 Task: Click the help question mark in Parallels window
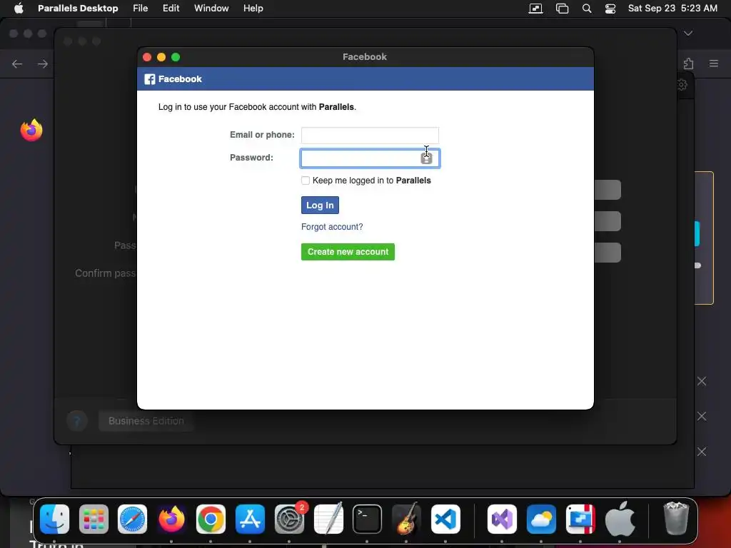click(x=77, y=421)
